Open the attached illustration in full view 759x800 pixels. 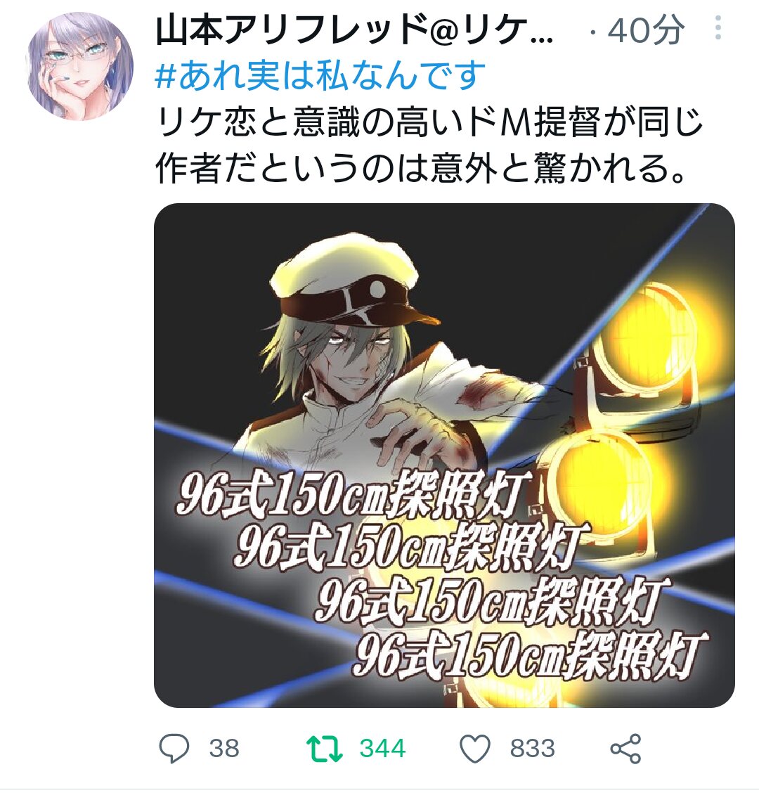coord(444,455)
